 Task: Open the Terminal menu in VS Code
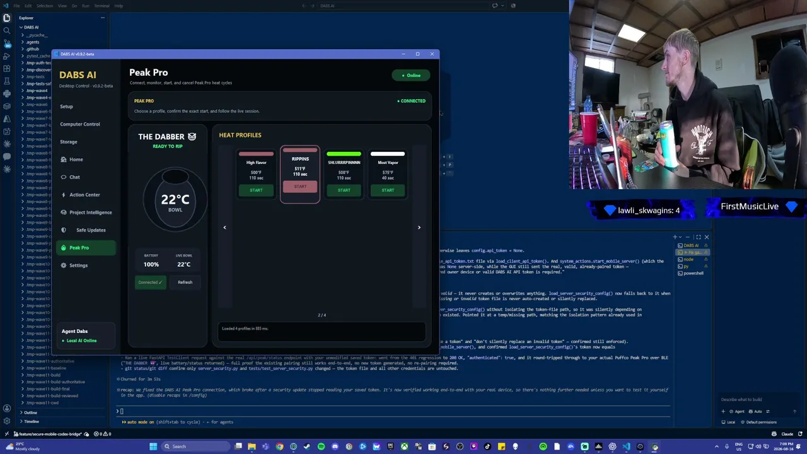click(102, 6)
